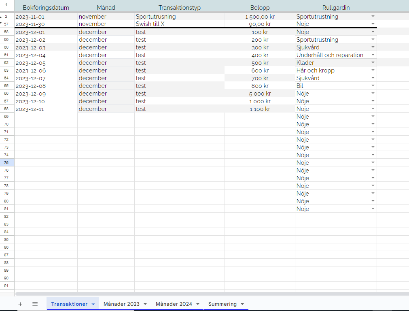This screenshot has width=409, height=311.
Task: Select the 5 000 kr amount cell
Action: [x=260, y=94]
